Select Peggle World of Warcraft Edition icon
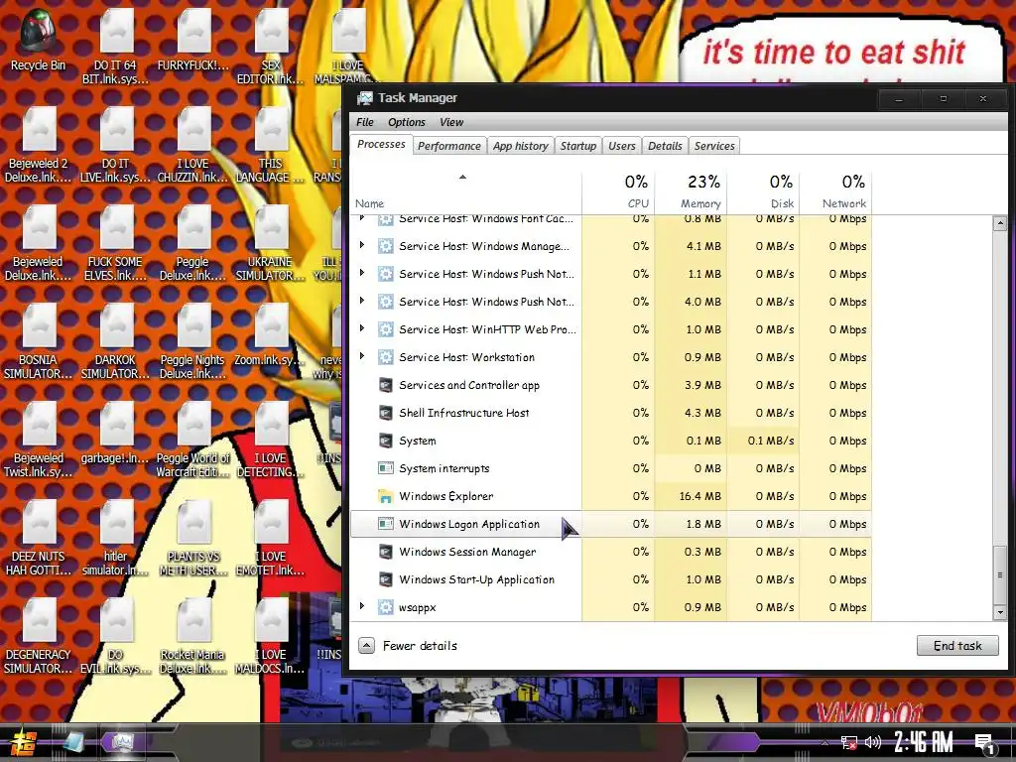The image size is (1016, 762). 192,441
